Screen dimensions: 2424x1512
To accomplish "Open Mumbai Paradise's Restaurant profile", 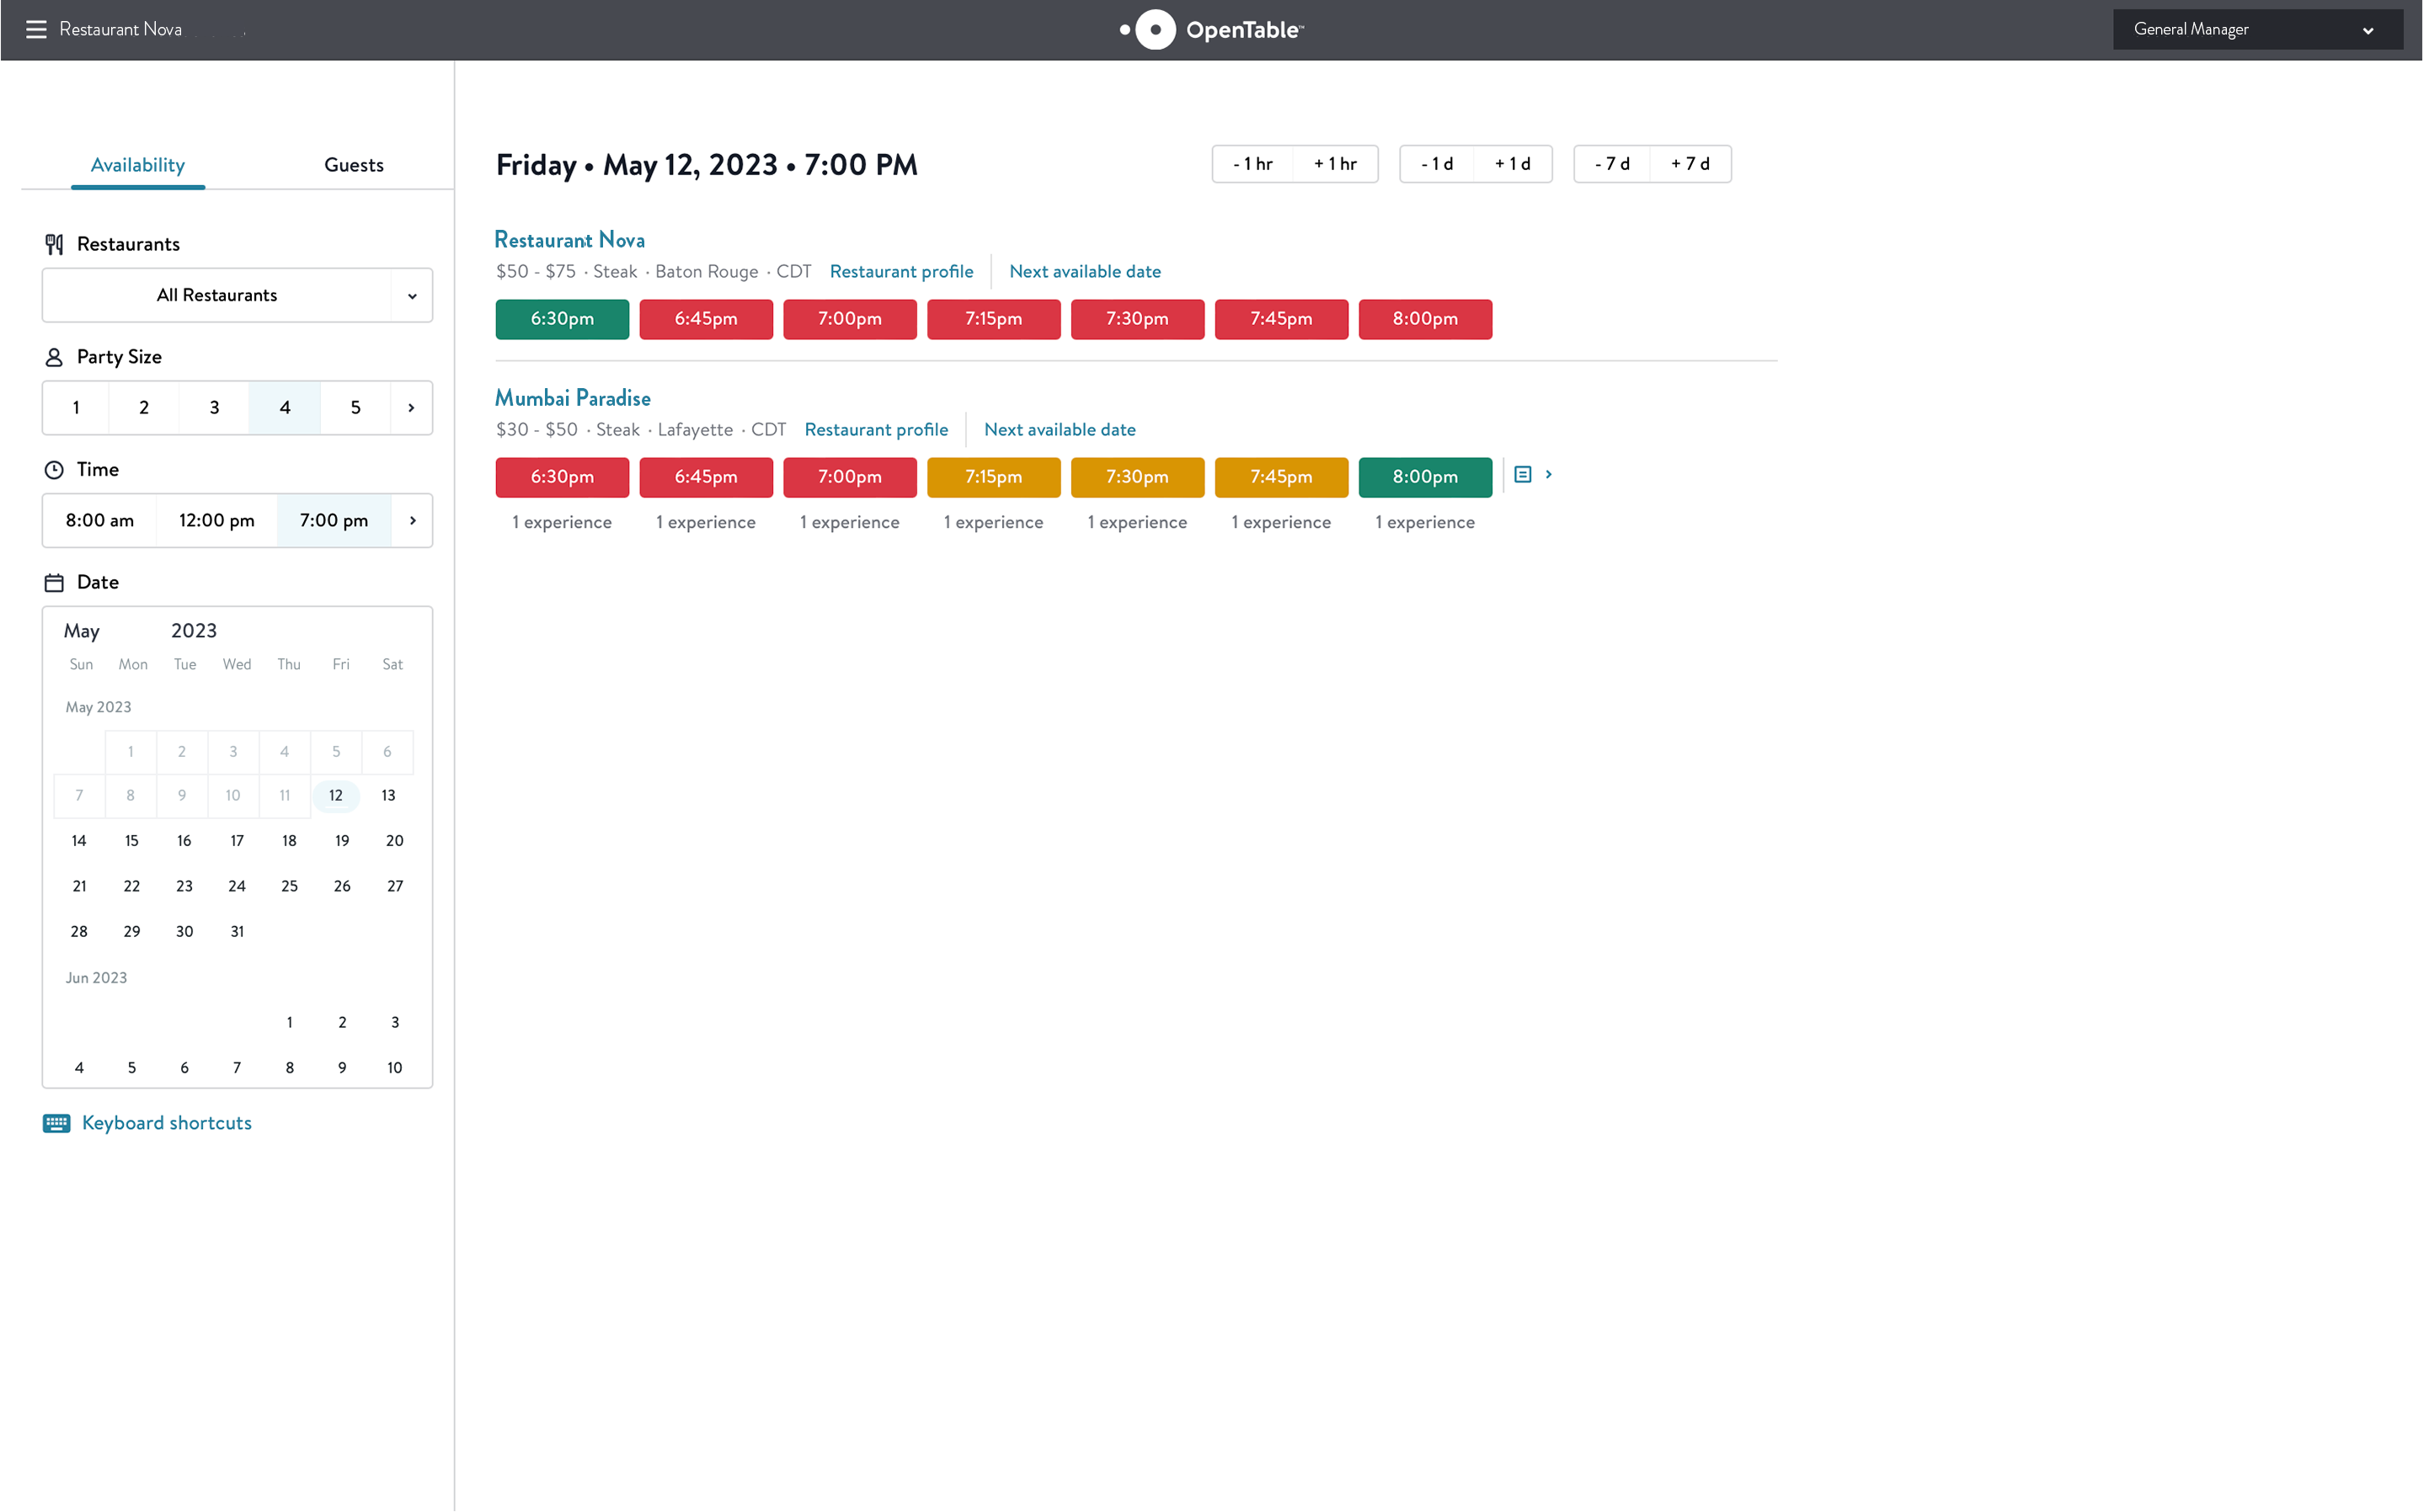I will (x=876, y=430).
